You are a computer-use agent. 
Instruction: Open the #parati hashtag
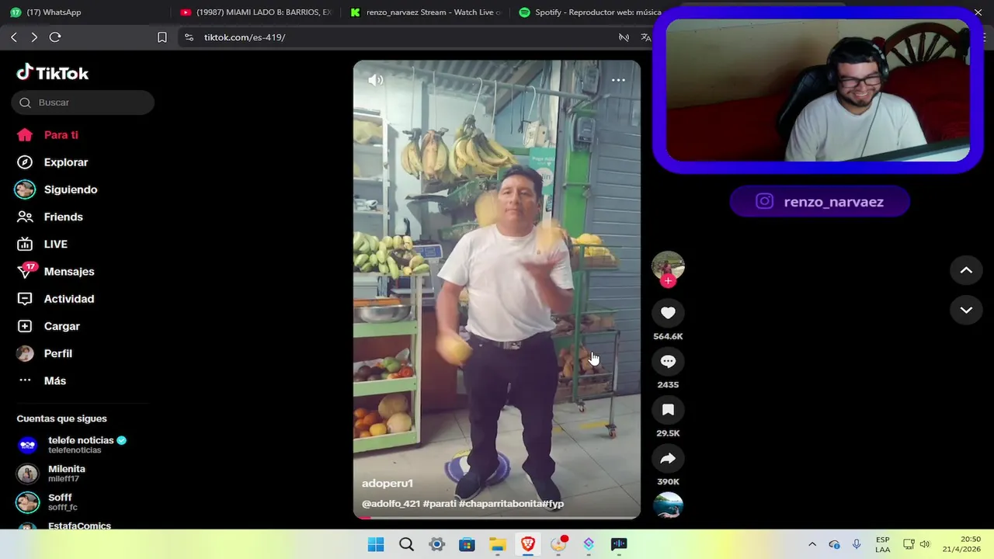(x=439, y=504)
